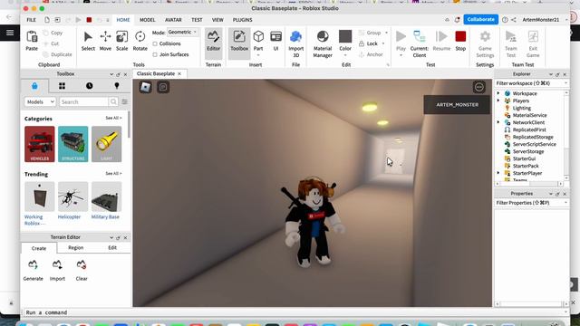580x326 pixels.
Task: Switch to the MODEL ribbon tab
Action: click(x=147, y=20)
